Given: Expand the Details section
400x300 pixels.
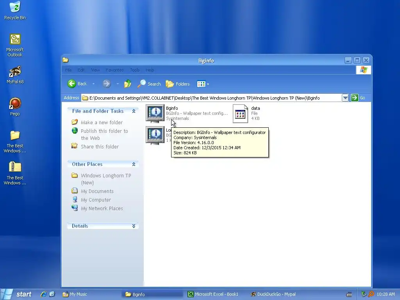Looking at the screenshot, I should 134,226.
